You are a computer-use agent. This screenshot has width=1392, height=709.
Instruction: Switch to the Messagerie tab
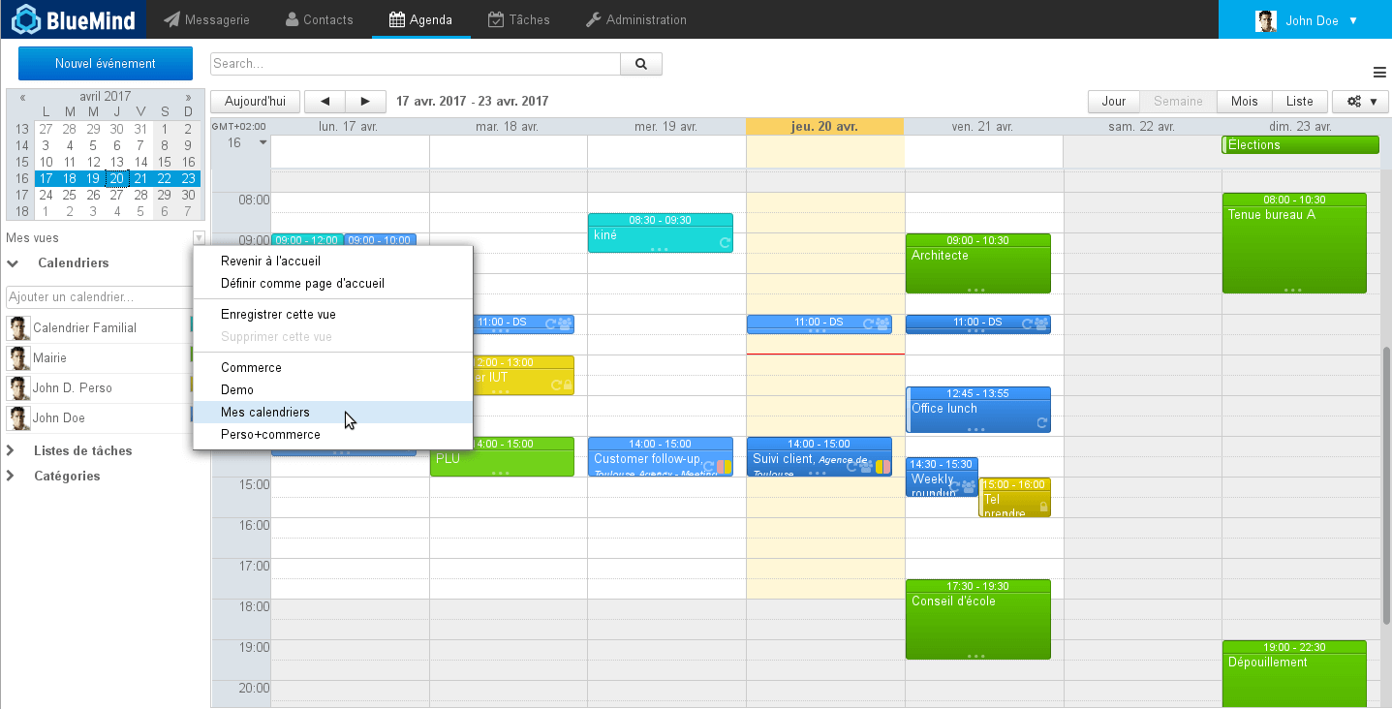coord(206,19)
